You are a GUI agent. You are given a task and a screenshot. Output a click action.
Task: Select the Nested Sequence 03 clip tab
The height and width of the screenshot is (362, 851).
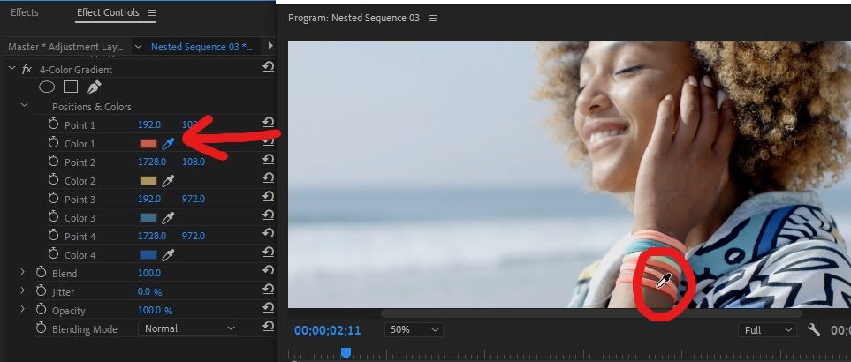(x=201, y=47)
